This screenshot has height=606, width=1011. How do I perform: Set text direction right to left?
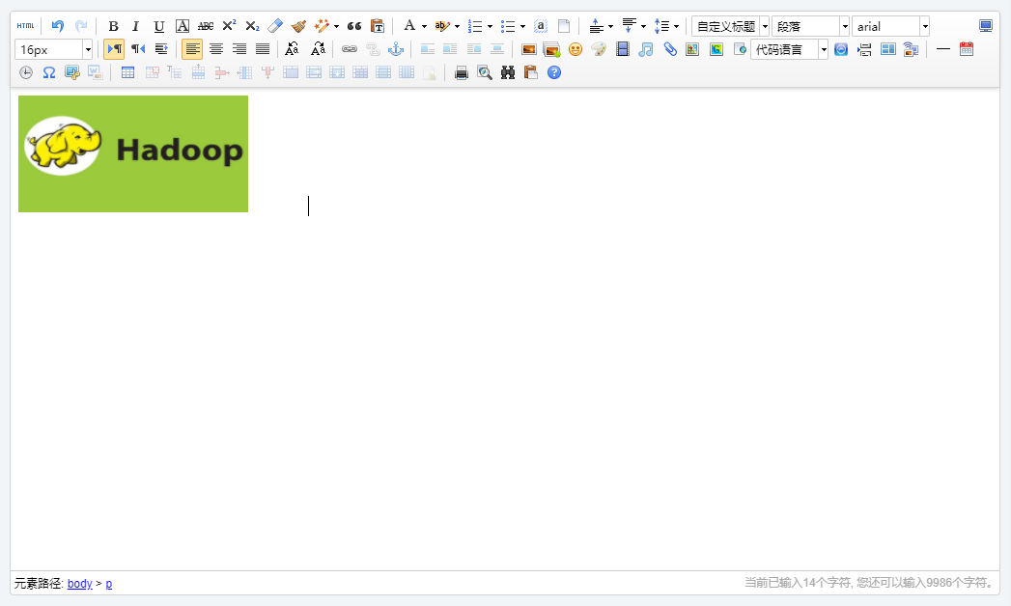[x=138, y=49]
